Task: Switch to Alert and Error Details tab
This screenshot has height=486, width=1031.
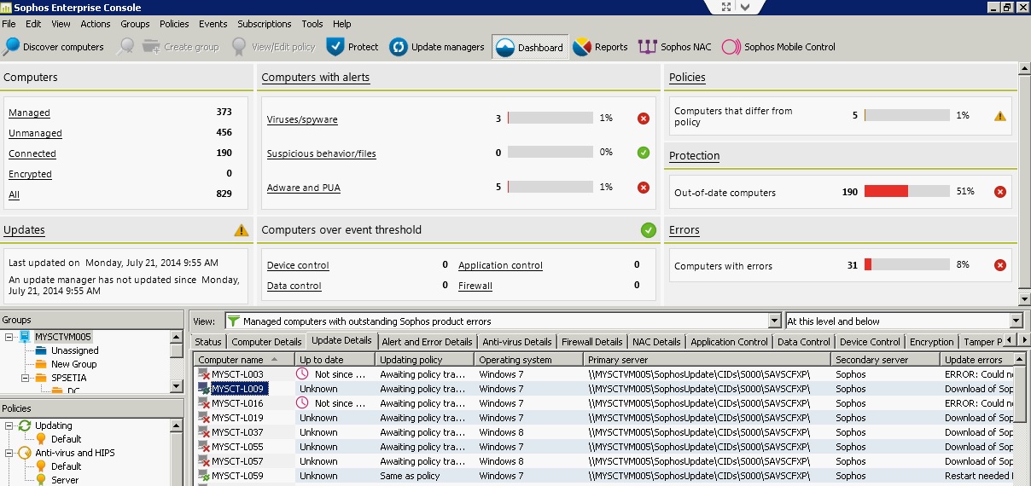Action: coord(427,342)
